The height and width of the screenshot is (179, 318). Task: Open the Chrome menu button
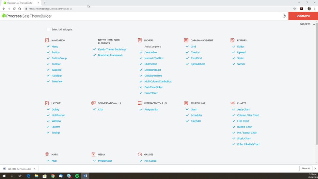tap(314, 9)
